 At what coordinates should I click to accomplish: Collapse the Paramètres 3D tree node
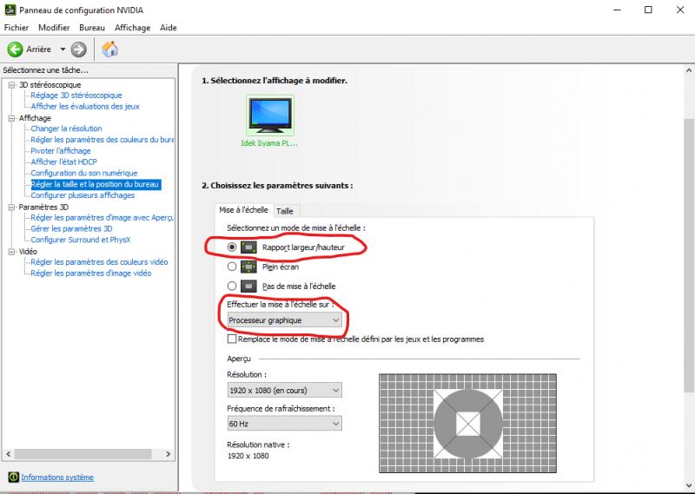(x=11, y=207)
